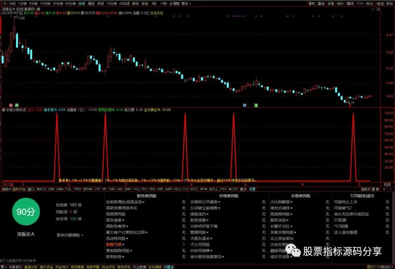This screenshot has width=395, height=269.
Task: Click the circle icon before 抄底大师买点
Action: [4, 110]
